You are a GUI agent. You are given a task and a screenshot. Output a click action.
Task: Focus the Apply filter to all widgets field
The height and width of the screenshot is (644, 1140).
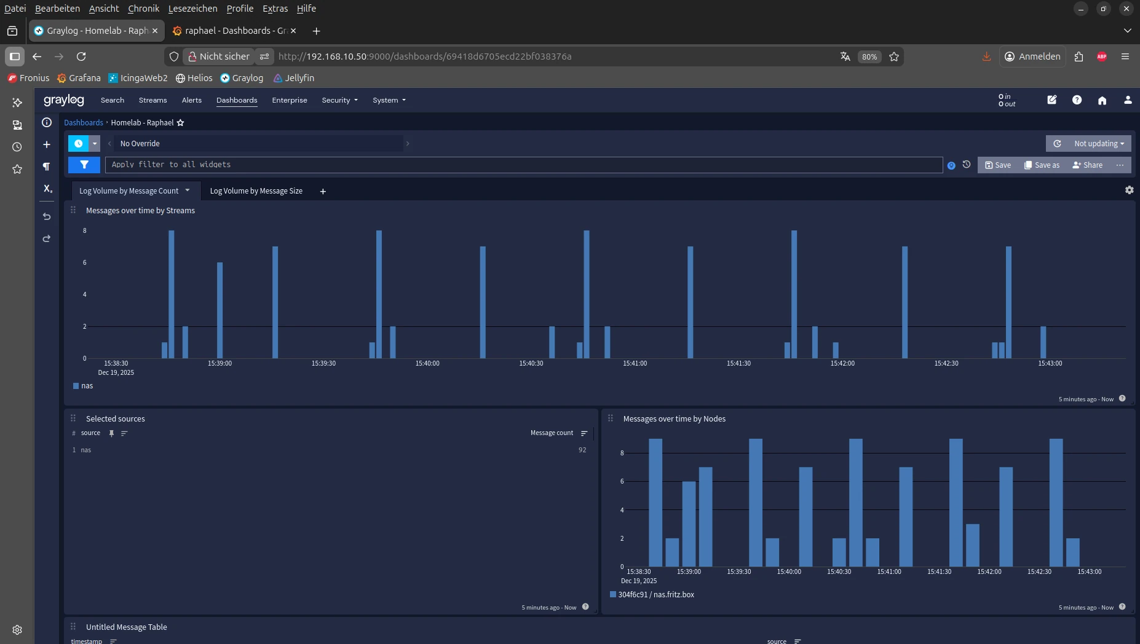pyautogui.click(x=523, y=165)
